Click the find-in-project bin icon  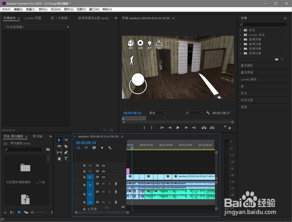[x=48, y=149]
